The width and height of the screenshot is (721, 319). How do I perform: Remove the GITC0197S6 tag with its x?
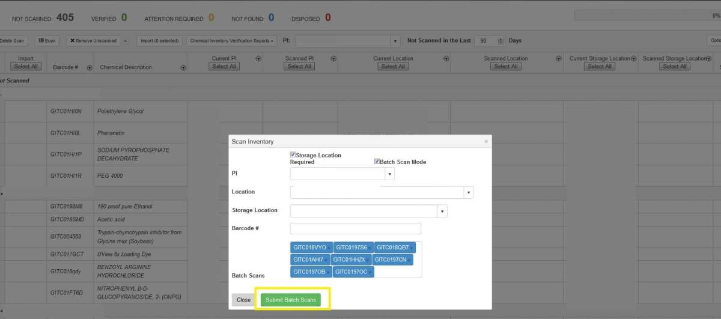coord(370,248)
